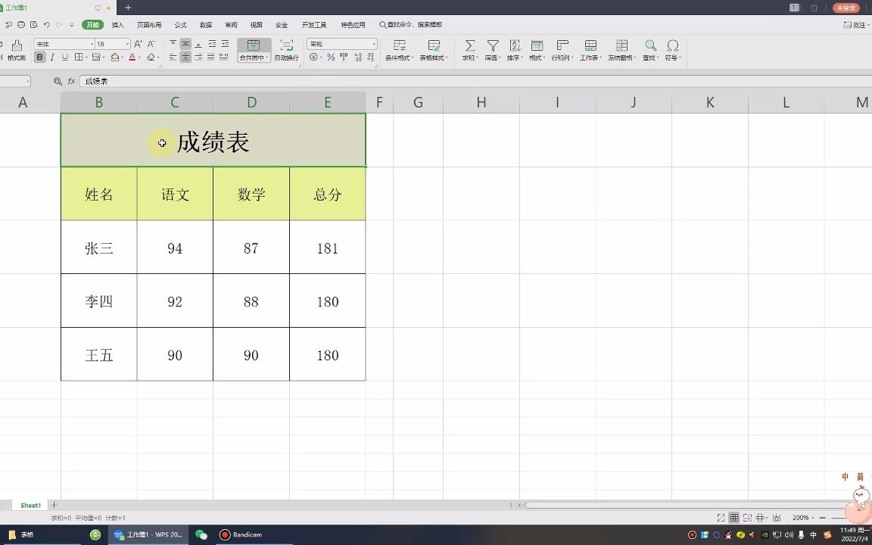This screenshot has height=545, width=872.
Task: Open the font name dropdown
Action: click(x=91, y=44)
